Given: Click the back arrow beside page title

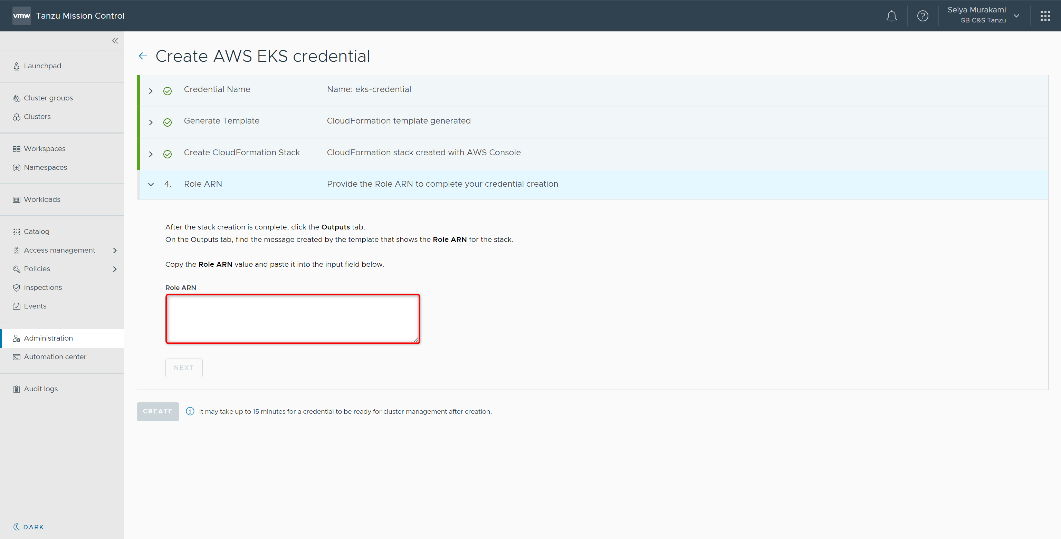Looking at the screenshot, I should pyautogui.click(x=143, y=56).
